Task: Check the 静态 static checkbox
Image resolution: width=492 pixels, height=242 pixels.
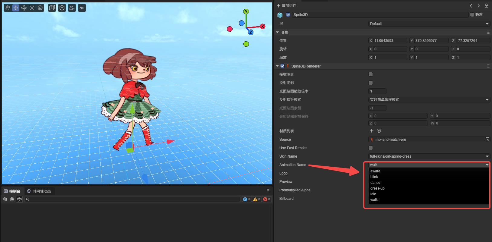Action: click(472, 14)
